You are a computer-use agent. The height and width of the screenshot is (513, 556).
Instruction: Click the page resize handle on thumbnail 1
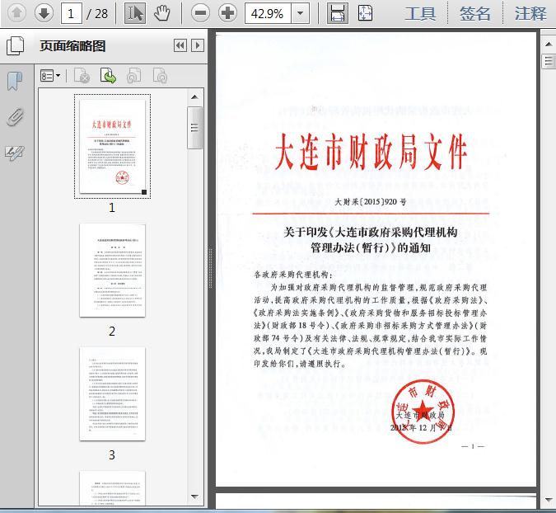[144, 192]
